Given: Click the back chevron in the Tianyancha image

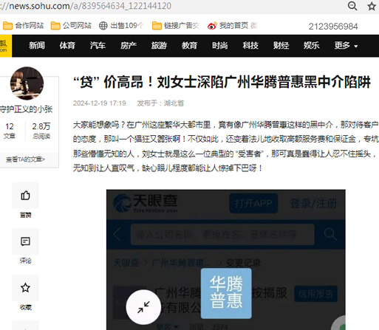Looking at the screenshot, I should click(x=117, y=234).
